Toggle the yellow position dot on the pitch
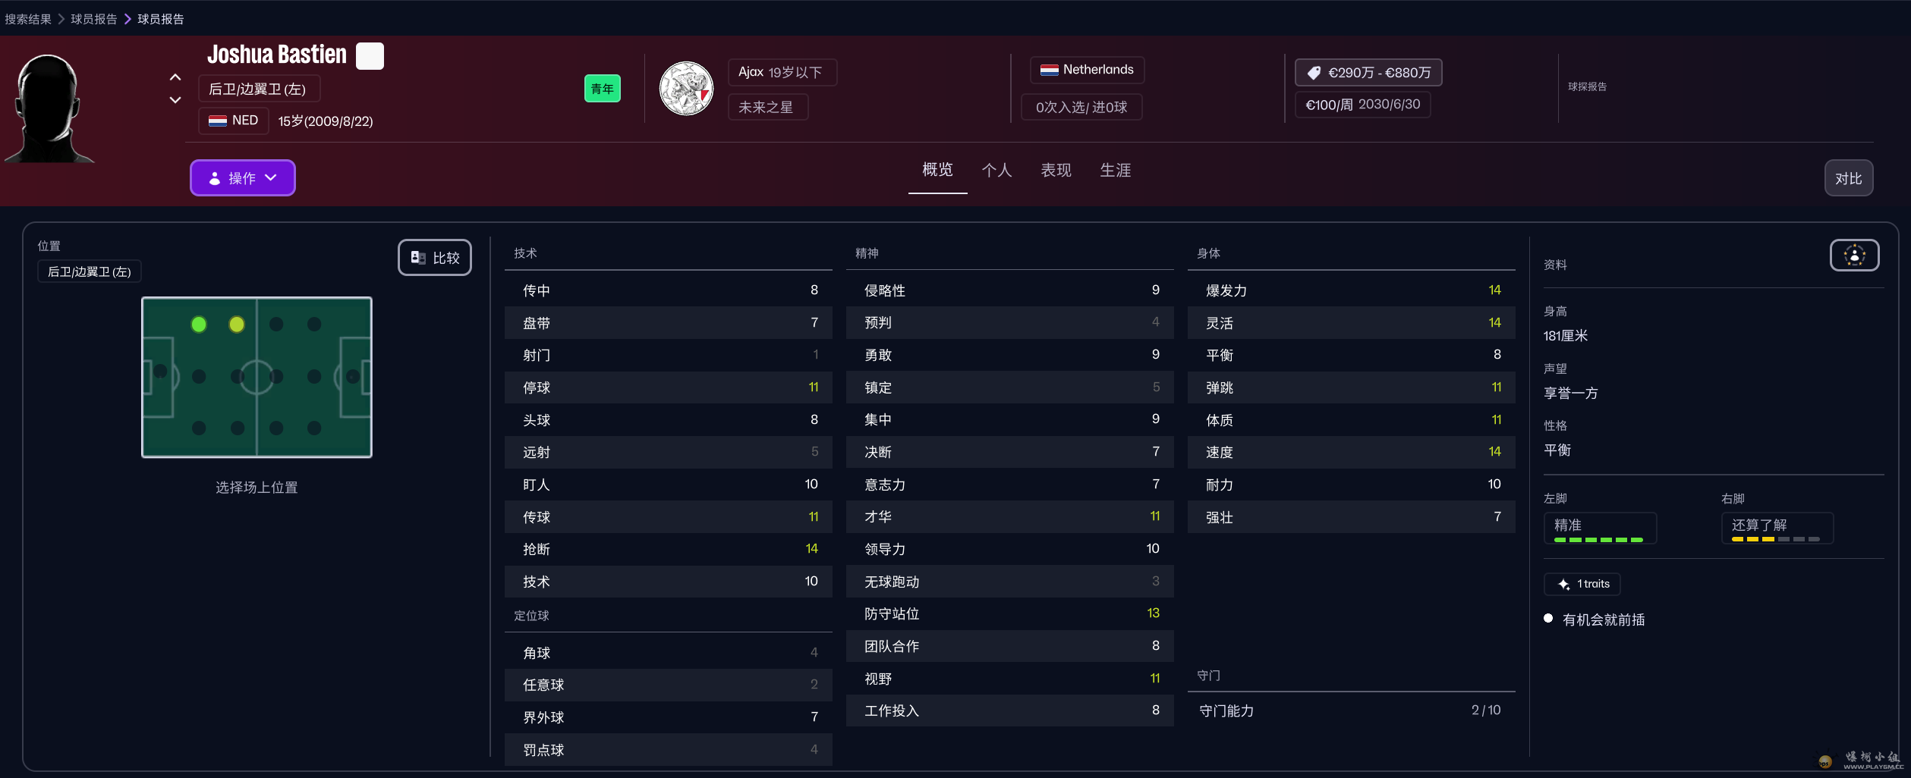The image size is (1911, 778). click(x=237, y=325)
